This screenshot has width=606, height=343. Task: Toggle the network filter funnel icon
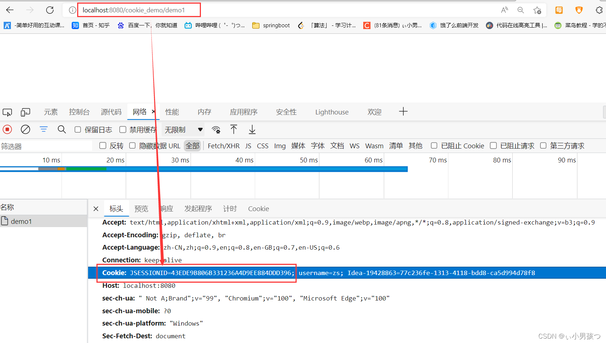pos(44,129)
